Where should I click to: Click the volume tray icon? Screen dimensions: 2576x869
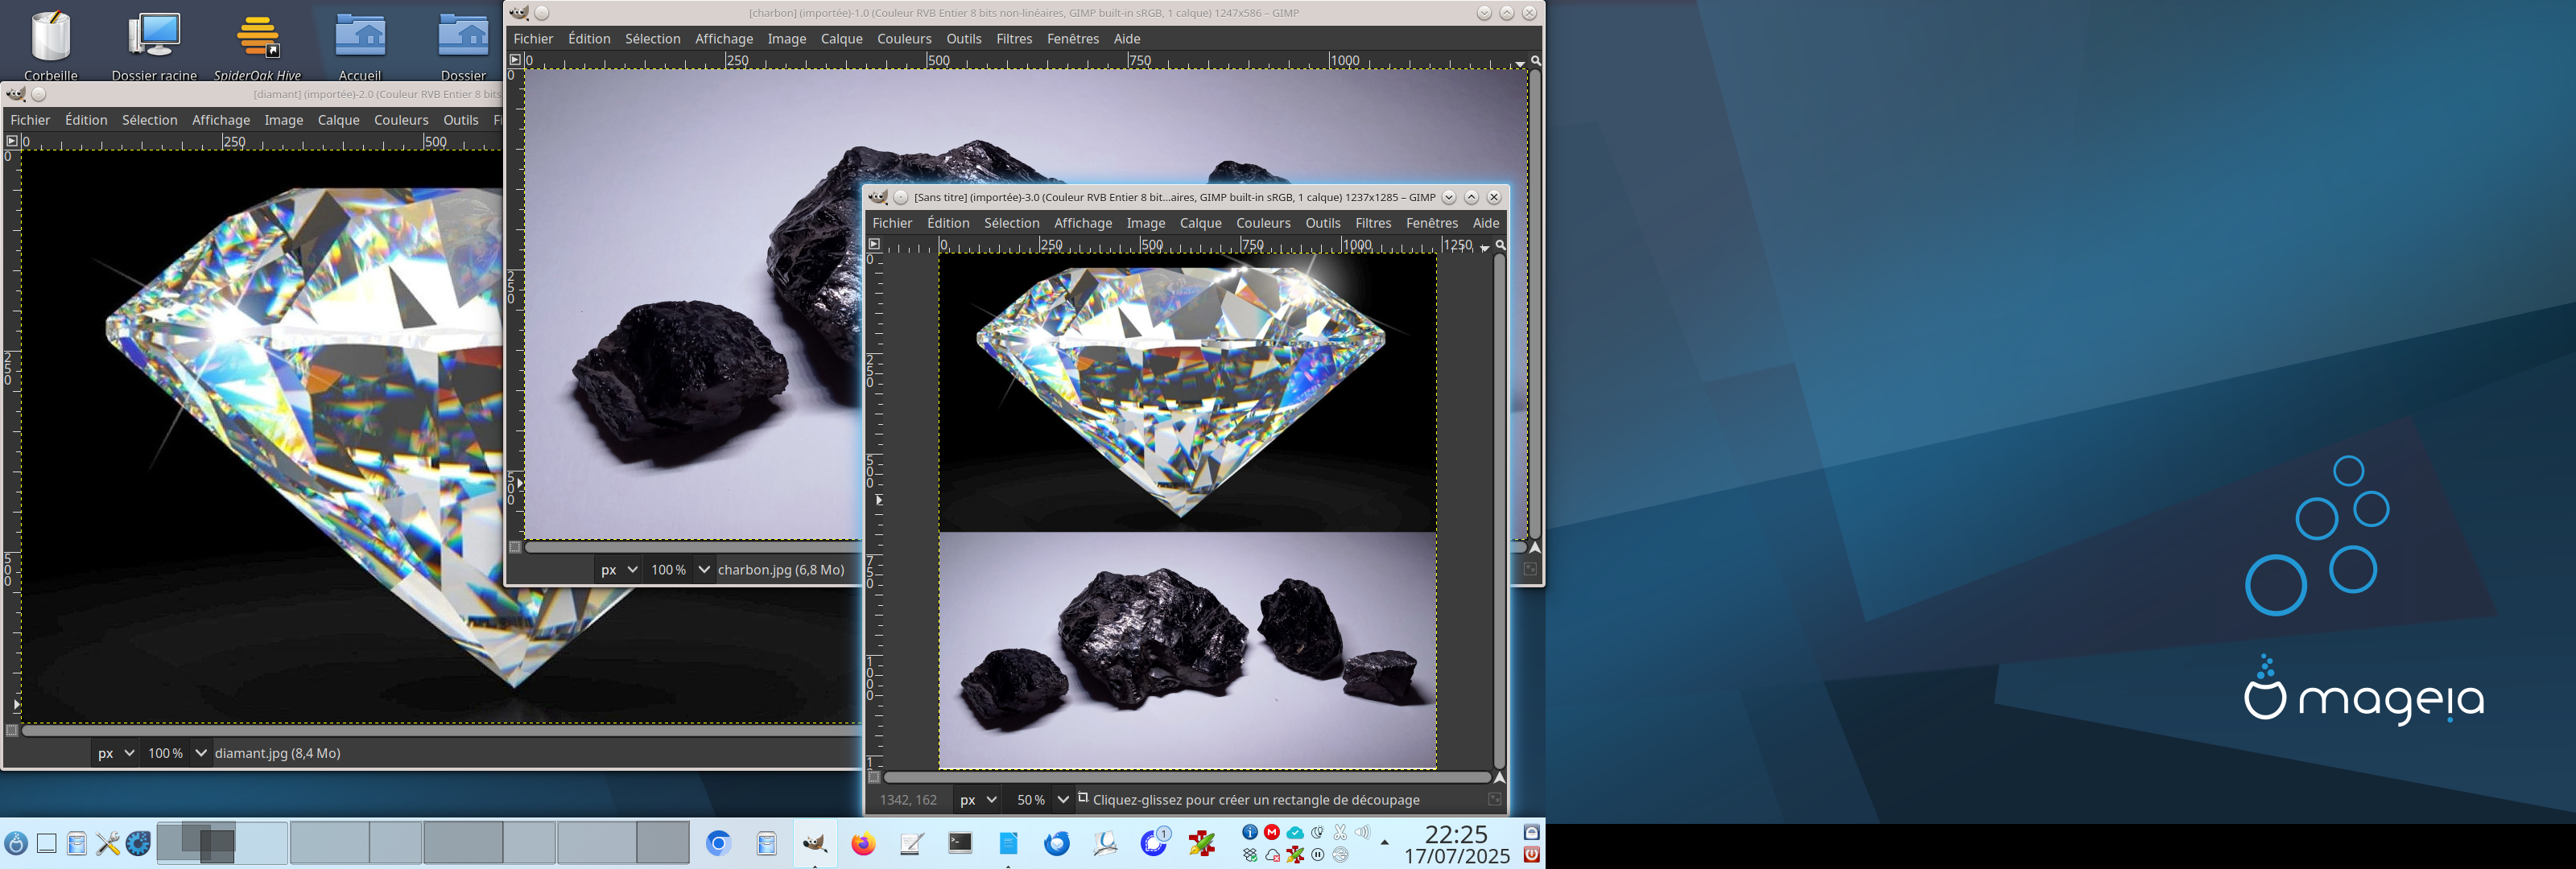pos(1362,832)
